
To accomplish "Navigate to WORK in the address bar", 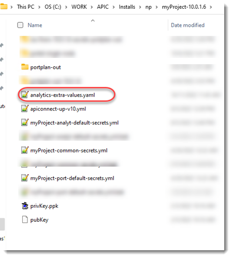I will [x=79, y=7].
